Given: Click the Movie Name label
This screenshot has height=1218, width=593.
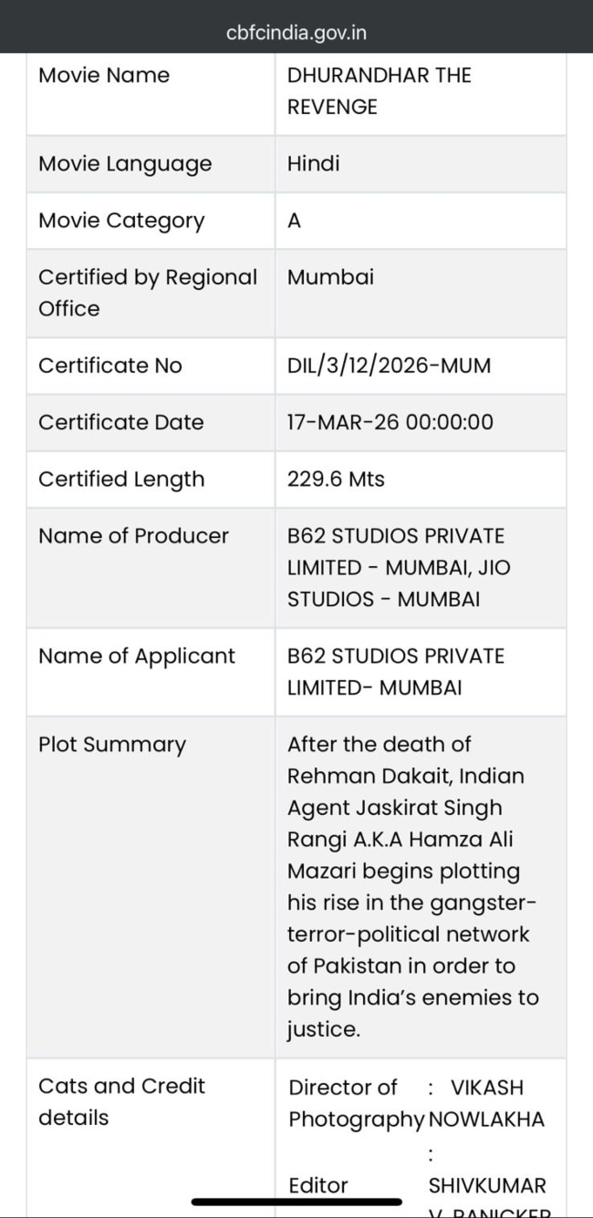Looking at the screenshot, I should [104, 75].
